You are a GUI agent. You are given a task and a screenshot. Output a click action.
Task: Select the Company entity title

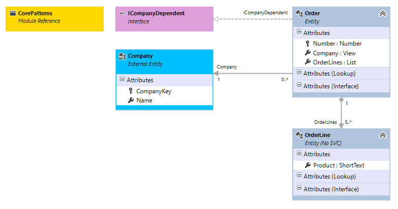pos(140,56)
